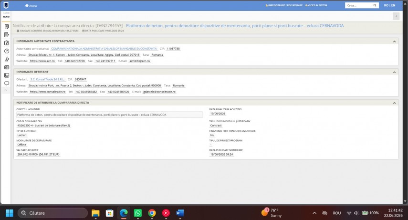Go to the Acasa home link

click(31, 5)
